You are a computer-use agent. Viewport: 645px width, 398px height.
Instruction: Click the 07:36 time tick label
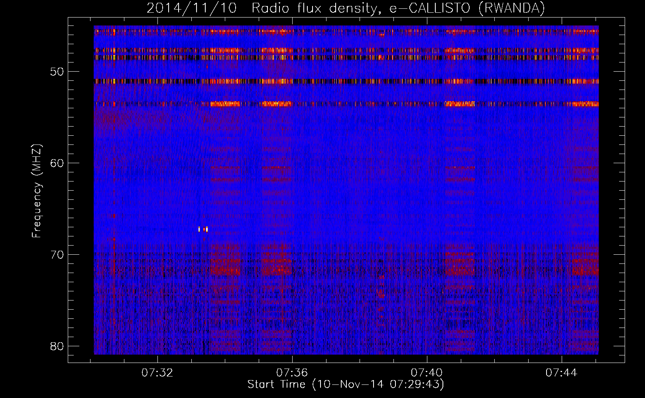coord(292,373)
